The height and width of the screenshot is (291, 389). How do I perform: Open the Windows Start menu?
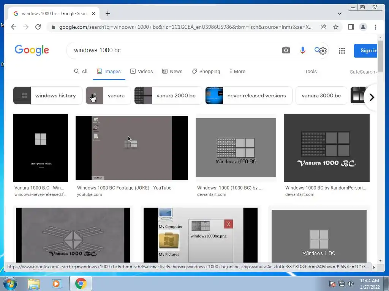pyautogui.click(x=10, y=283)
